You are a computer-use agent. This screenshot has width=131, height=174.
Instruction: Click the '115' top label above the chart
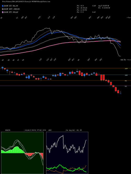click(49, 17)
